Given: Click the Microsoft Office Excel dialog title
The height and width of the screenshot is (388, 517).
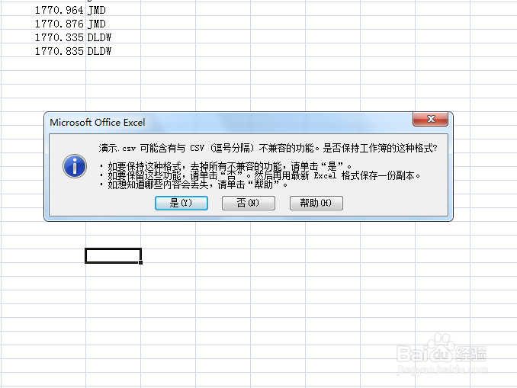Looking at the screenshot, I should click(x=98, y=122).
